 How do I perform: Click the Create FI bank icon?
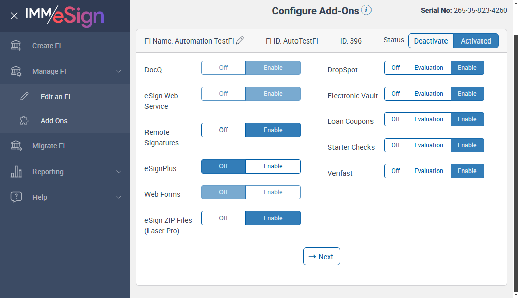[x=16, y=46]
